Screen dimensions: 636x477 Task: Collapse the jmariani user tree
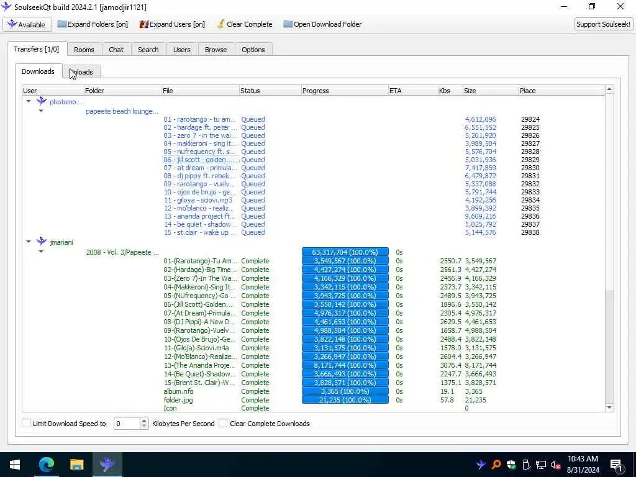[29, 242]
